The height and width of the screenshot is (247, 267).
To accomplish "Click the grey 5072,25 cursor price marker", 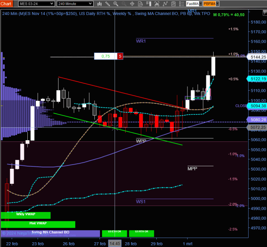I will [257, 127].
